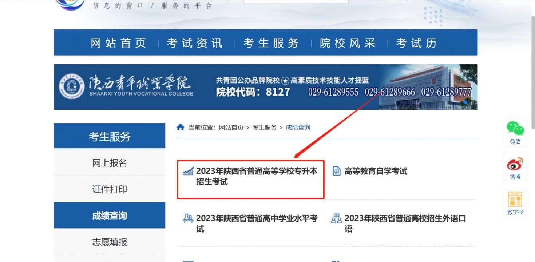Click 成绩查询 in the breadcrumb

point(298,128)
